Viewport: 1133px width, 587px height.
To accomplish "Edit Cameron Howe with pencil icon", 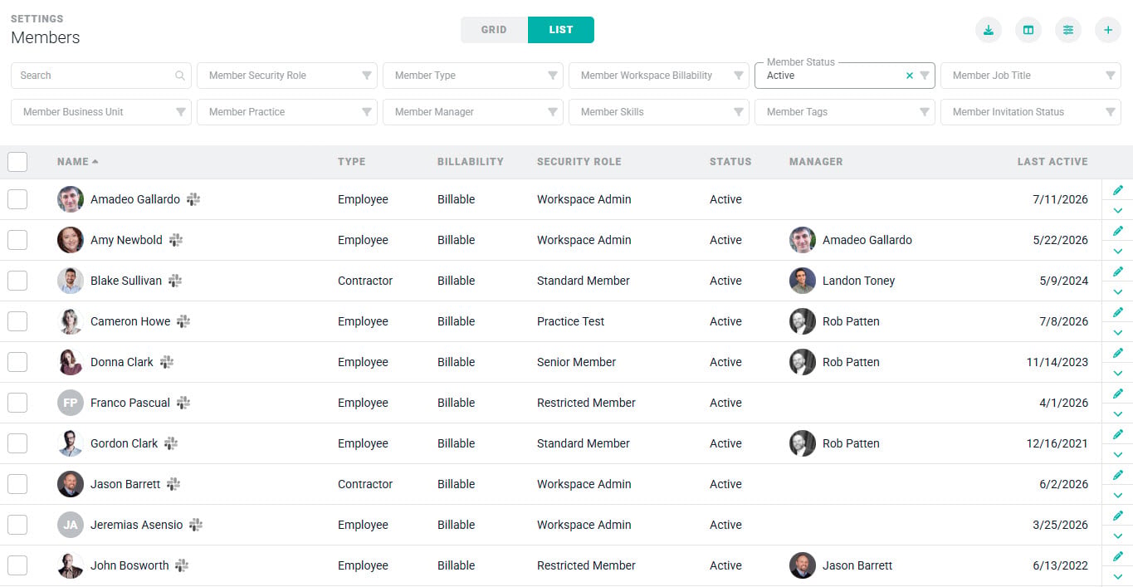I will tap(1118, 312).
